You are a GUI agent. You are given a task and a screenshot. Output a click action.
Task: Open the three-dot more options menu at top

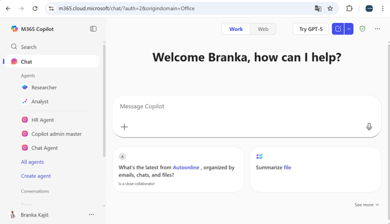point(378,29)
